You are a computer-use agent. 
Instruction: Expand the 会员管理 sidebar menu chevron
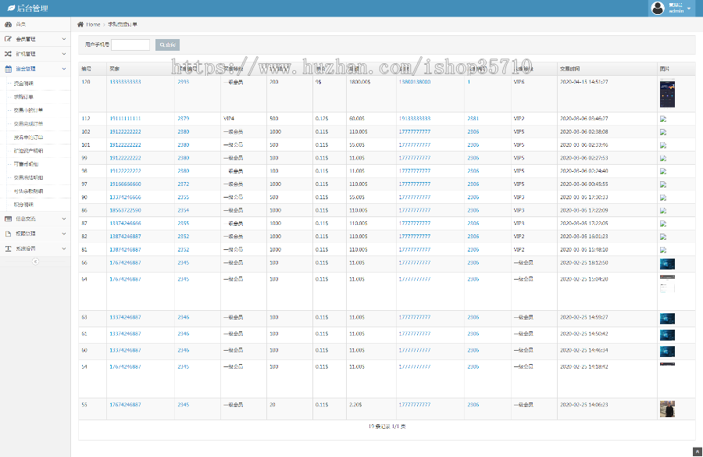click(64, 39)
